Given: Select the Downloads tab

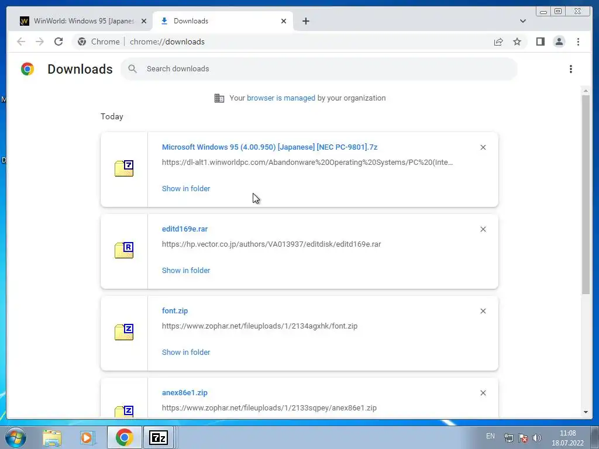Looking at the screenshot, I should click(x=223, y=21).
